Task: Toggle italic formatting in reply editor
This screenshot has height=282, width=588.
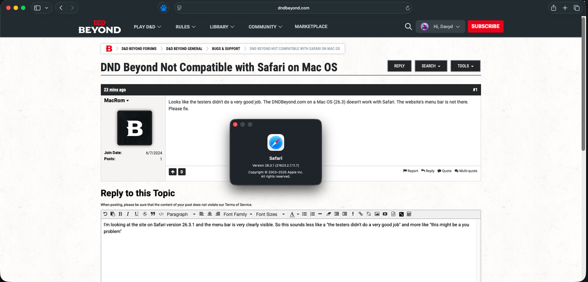Action: click(x=128, y=214)
